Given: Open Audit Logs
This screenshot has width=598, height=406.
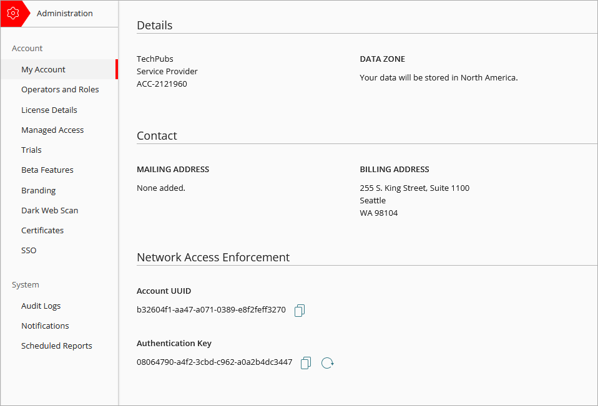Looking at the screenshot, I should pos(41,306).
